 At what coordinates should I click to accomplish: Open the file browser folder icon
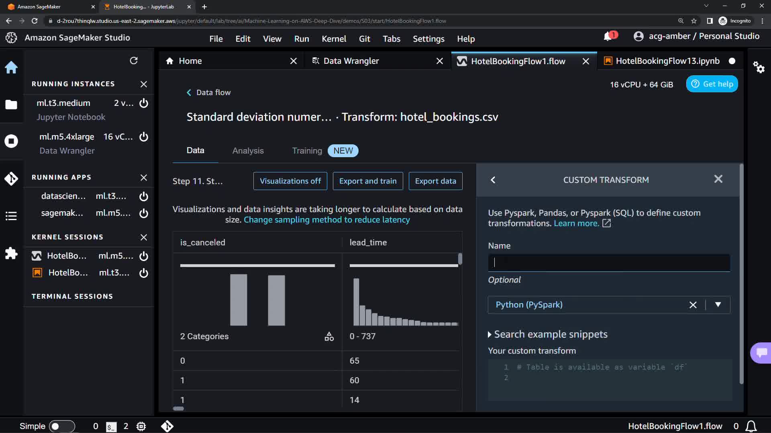[11, 105]
